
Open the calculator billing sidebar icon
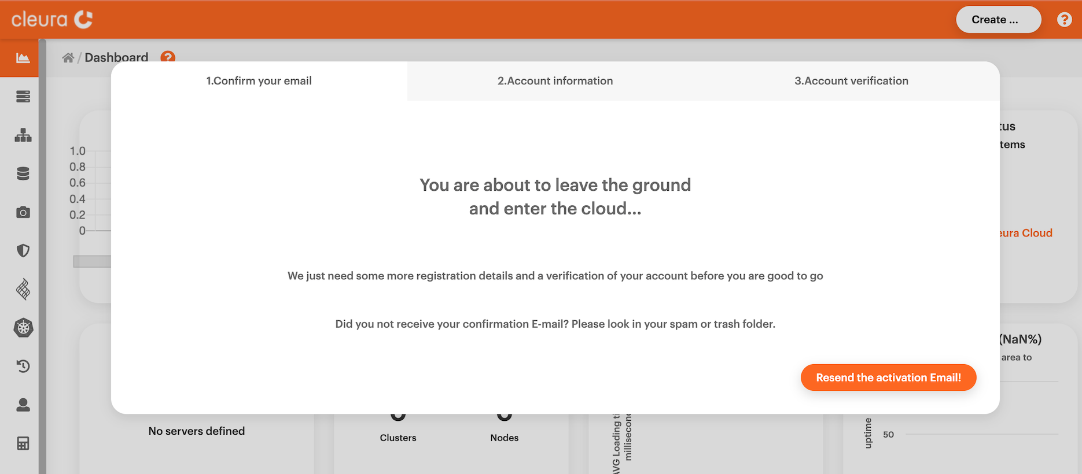pos(23,443)
